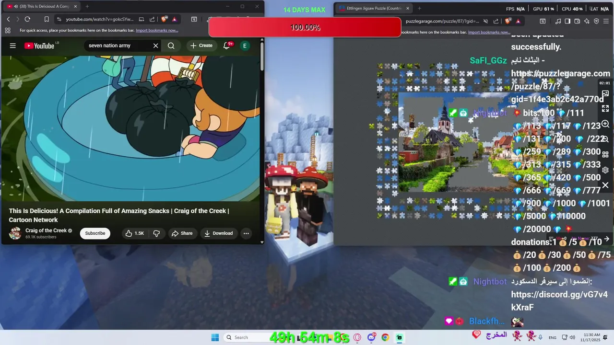Click the puzzle settings gear icon
The image size is (614, 345).
605,170
